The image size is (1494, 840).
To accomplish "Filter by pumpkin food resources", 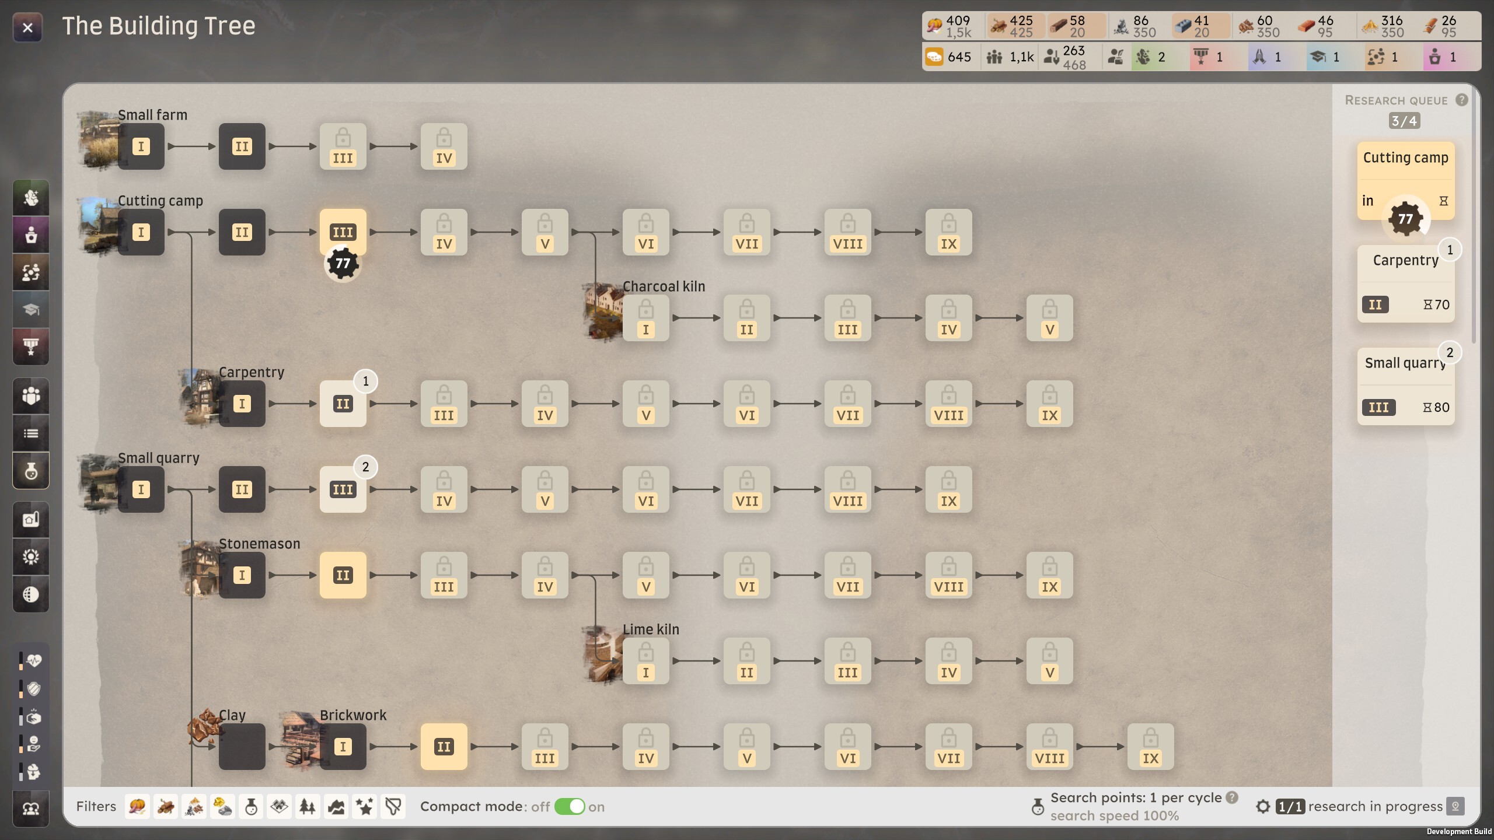I will (137, 807).
